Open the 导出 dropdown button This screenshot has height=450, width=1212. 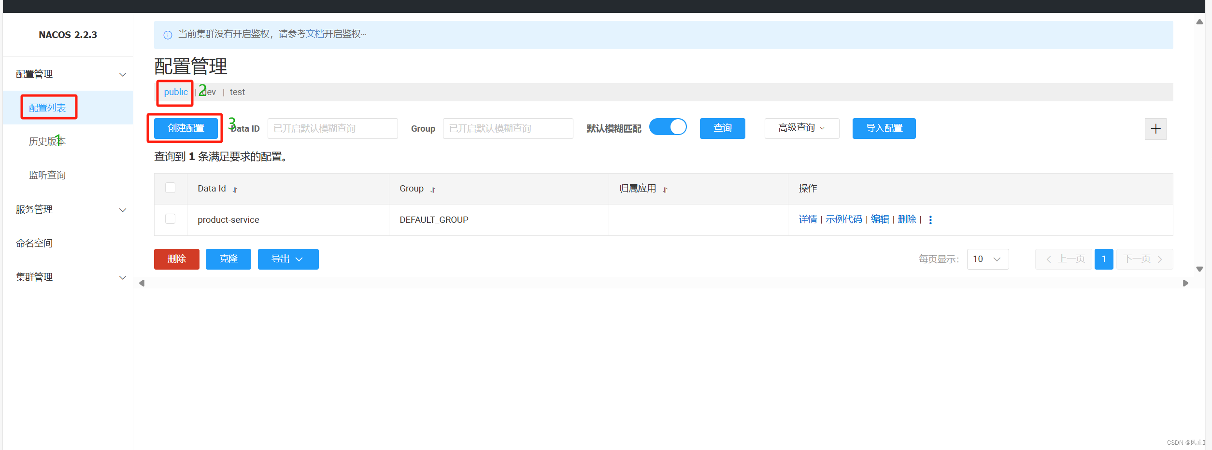pyautogui.click(x=288, y=259)
